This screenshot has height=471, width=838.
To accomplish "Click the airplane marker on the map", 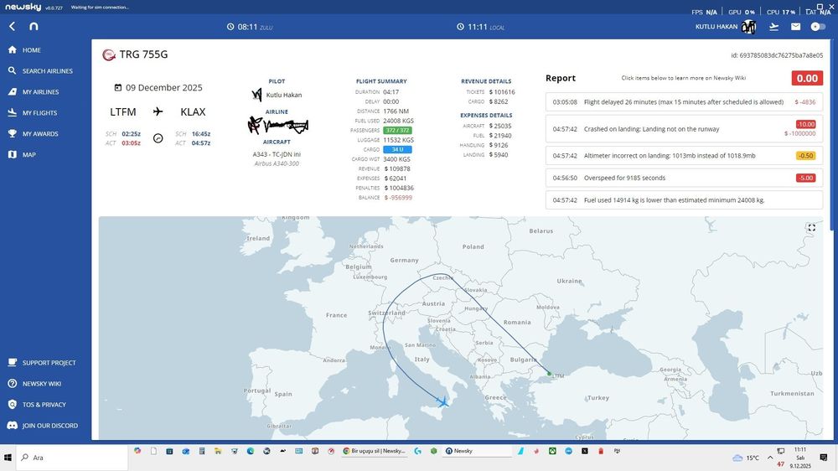I will [x=443, y=402].
